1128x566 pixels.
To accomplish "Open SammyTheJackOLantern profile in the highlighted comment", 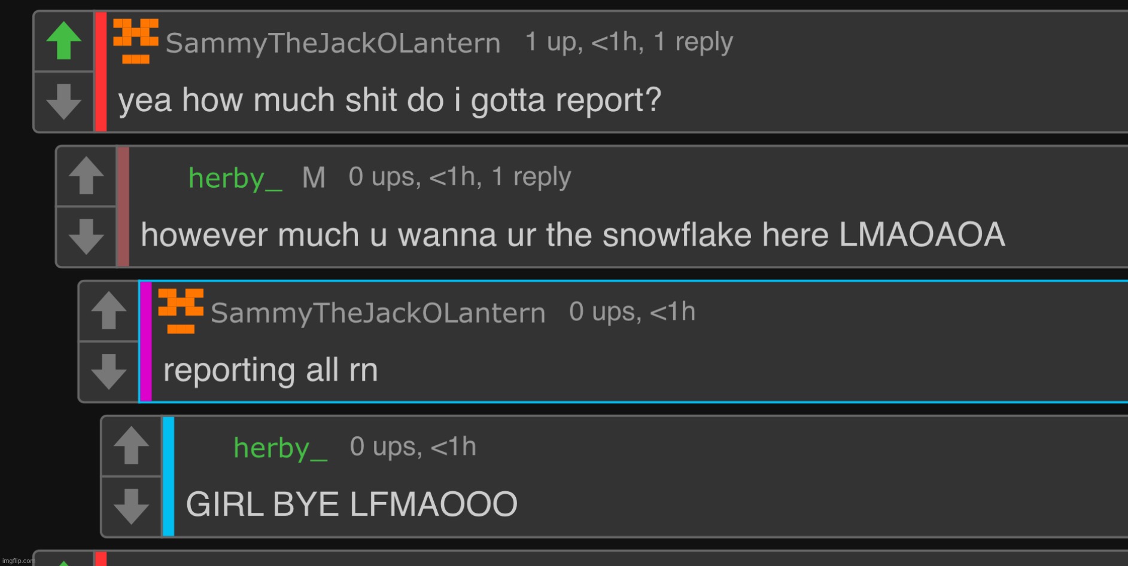I will click(378, 313).
